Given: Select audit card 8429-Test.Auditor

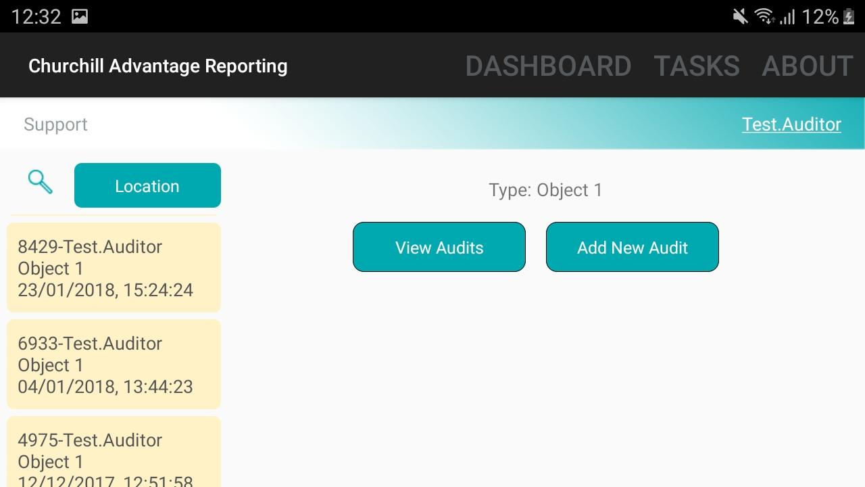Looking at the screenshot, I should pos(114,268).
